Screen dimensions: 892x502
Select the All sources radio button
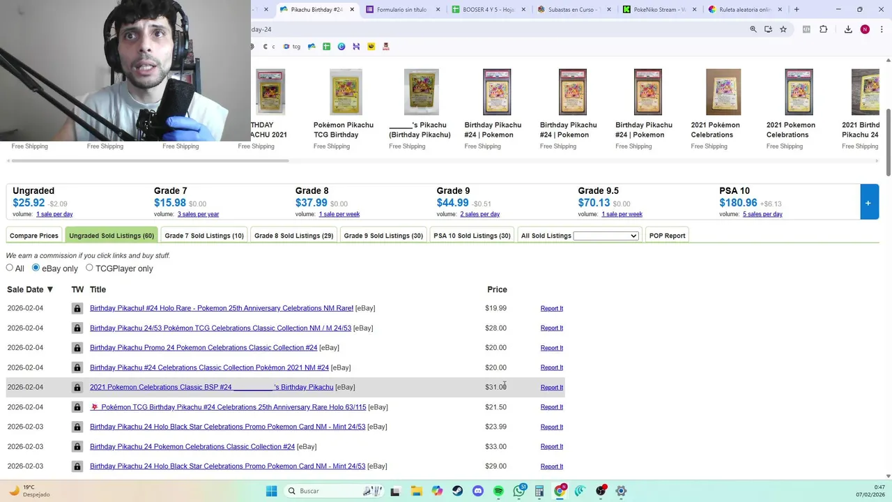[x=10, y=268]
